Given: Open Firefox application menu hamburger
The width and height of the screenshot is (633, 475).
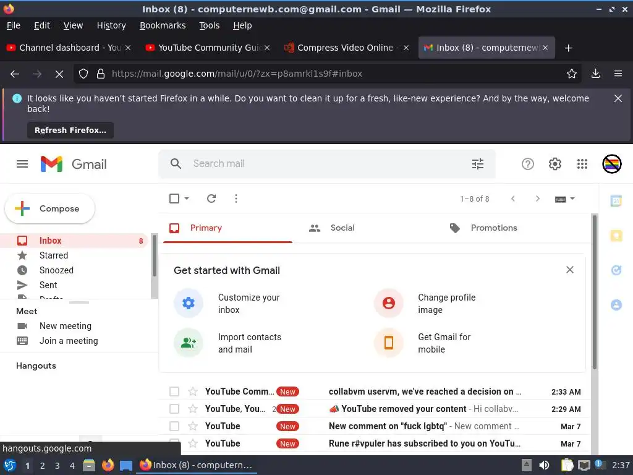Looking at the screenshot, I should 618,74.
